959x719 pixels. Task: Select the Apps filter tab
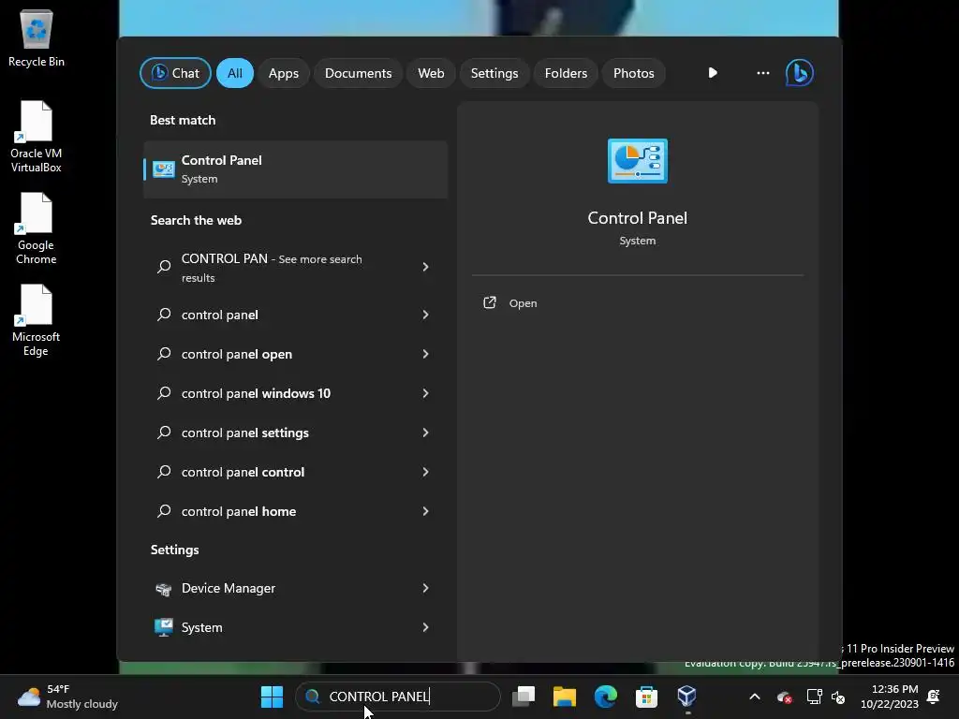coord(283,73)
